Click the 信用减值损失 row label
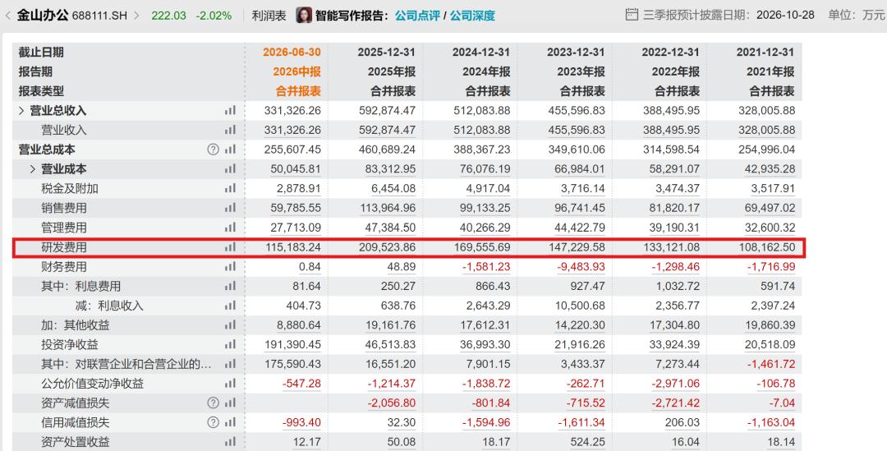 point(76,422)
